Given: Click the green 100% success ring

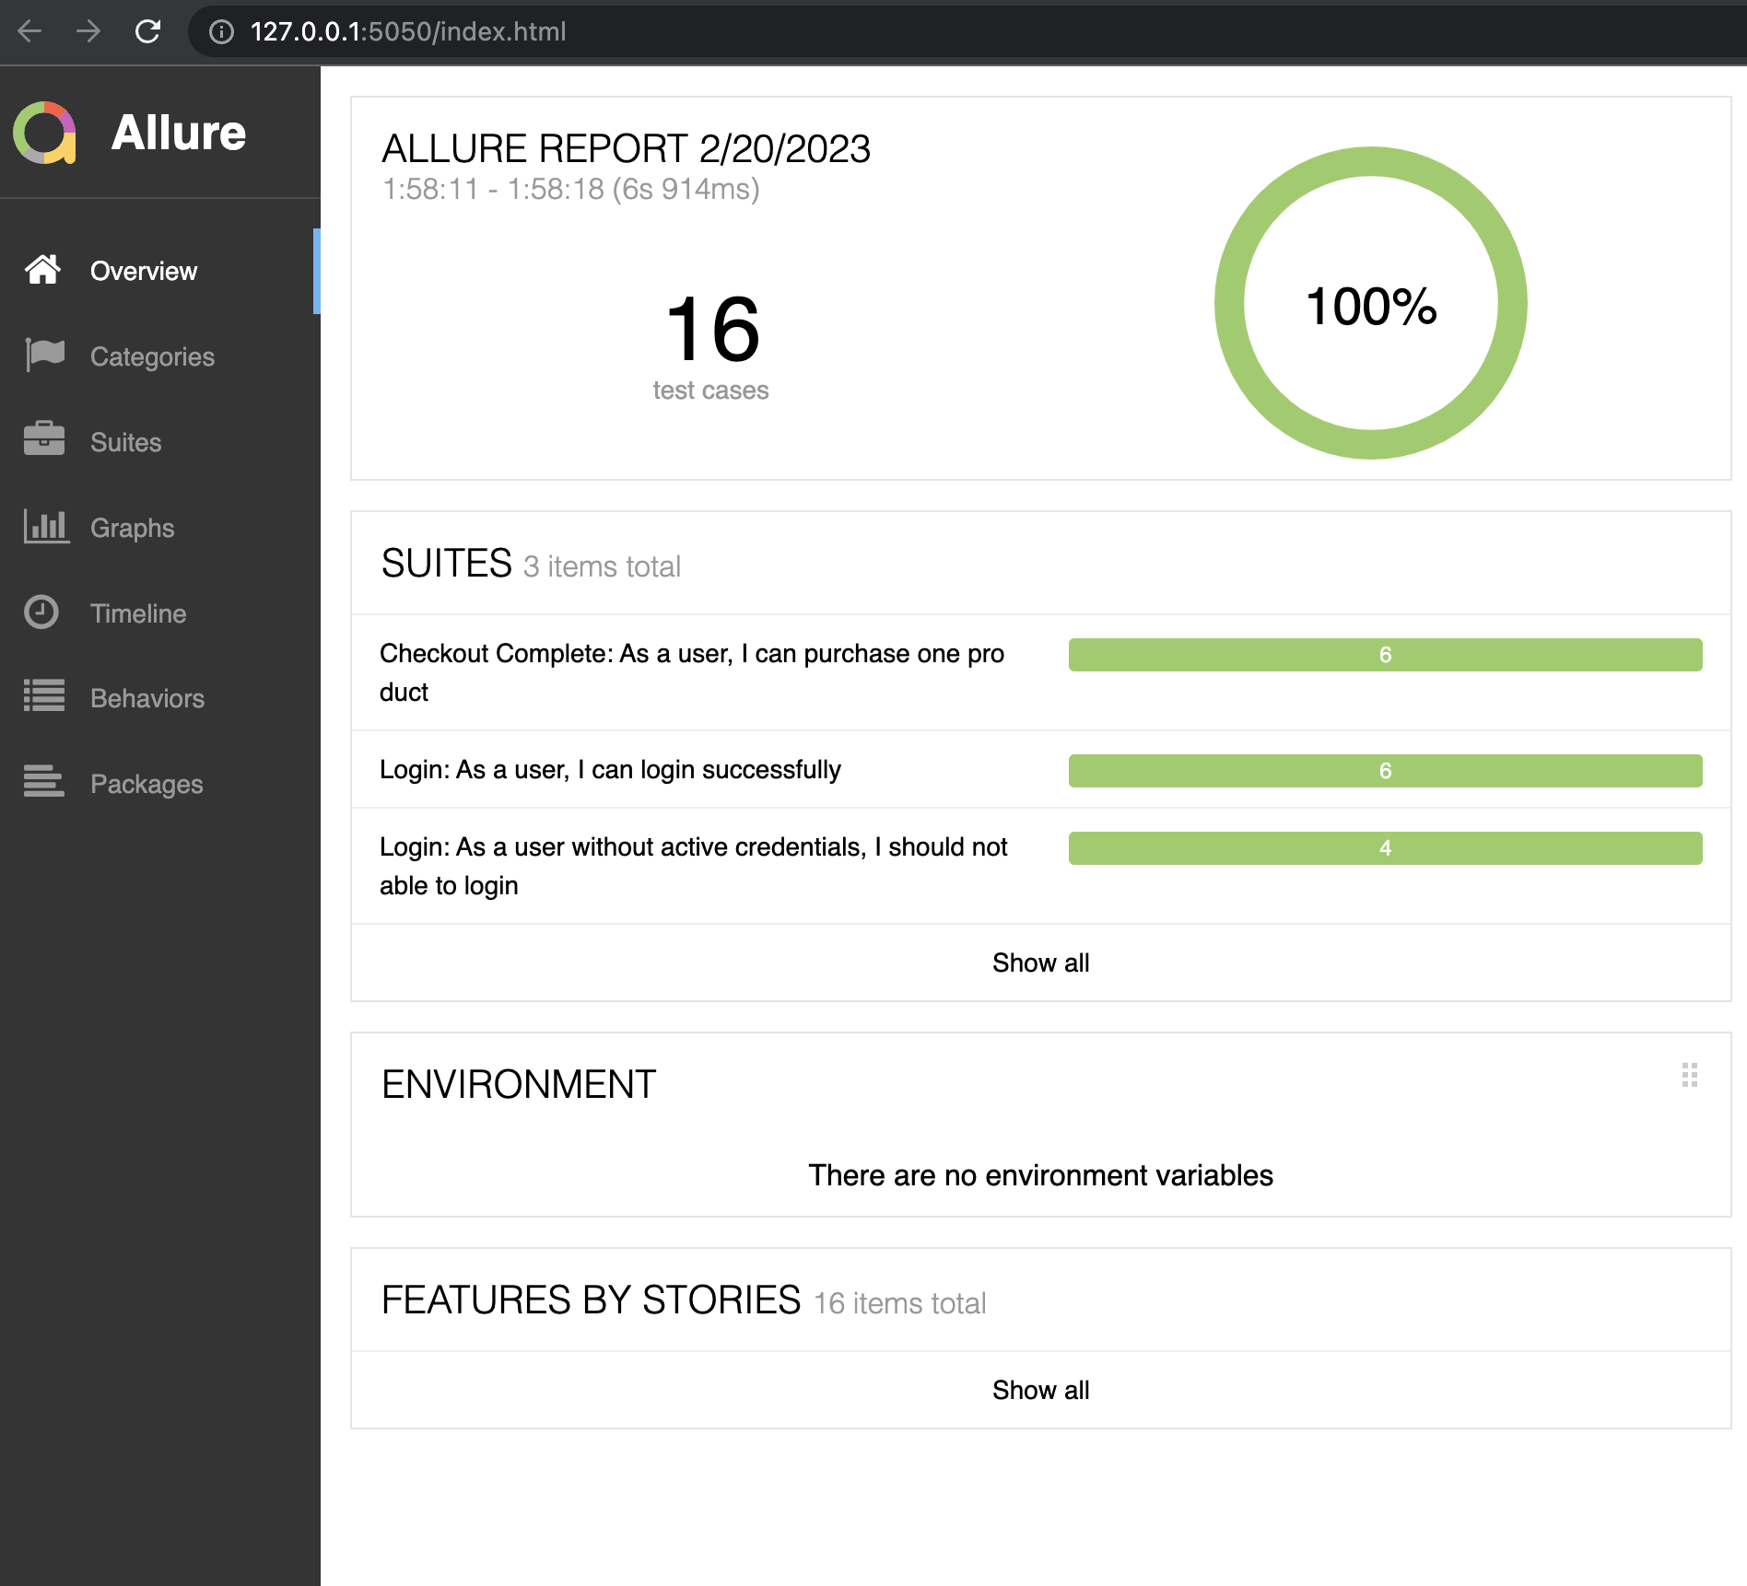Looking at the screenshot, I should (x=1371, y=304).
